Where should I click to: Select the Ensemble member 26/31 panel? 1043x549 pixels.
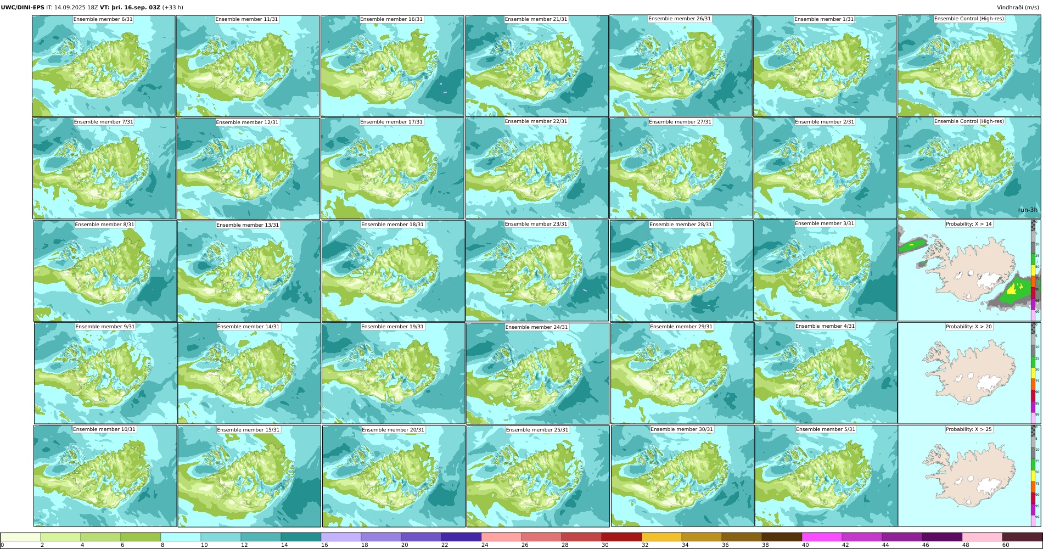pos(681,65)
